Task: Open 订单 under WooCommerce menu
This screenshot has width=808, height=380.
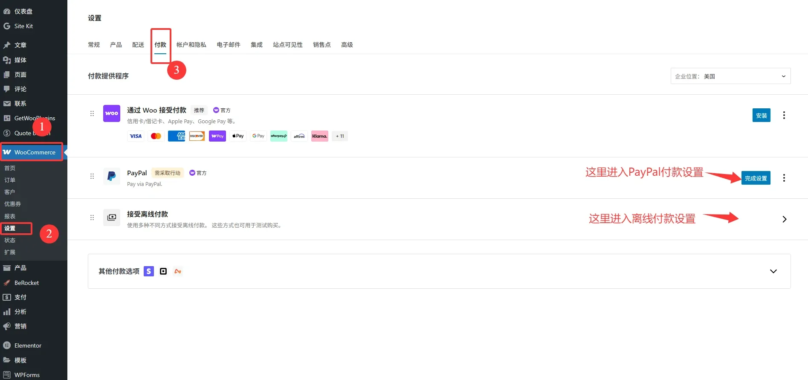Action: [x=10, y=180]
